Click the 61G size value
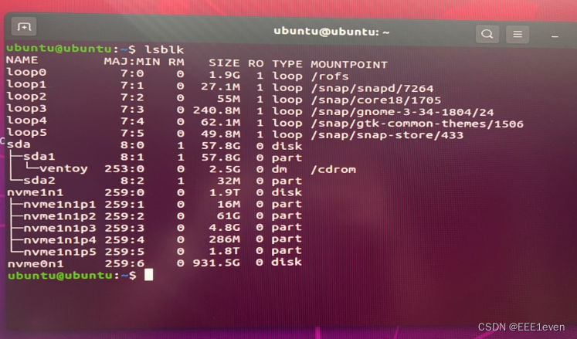The image size is (577, 339). pos(229,215)
